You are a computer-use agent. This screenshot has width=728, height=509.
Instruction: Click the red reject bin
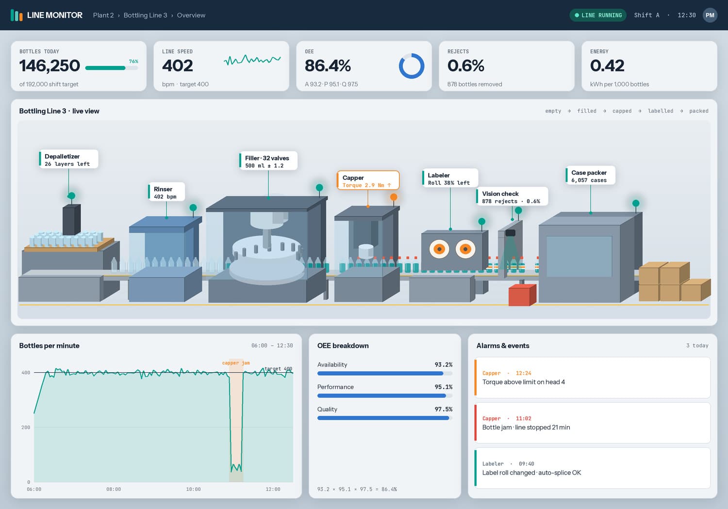click(x=522, y=295)
